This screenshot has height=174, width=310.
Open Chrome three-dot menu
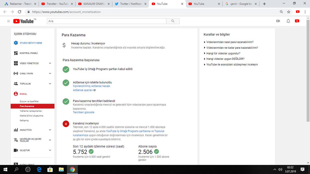coord(306,12)
